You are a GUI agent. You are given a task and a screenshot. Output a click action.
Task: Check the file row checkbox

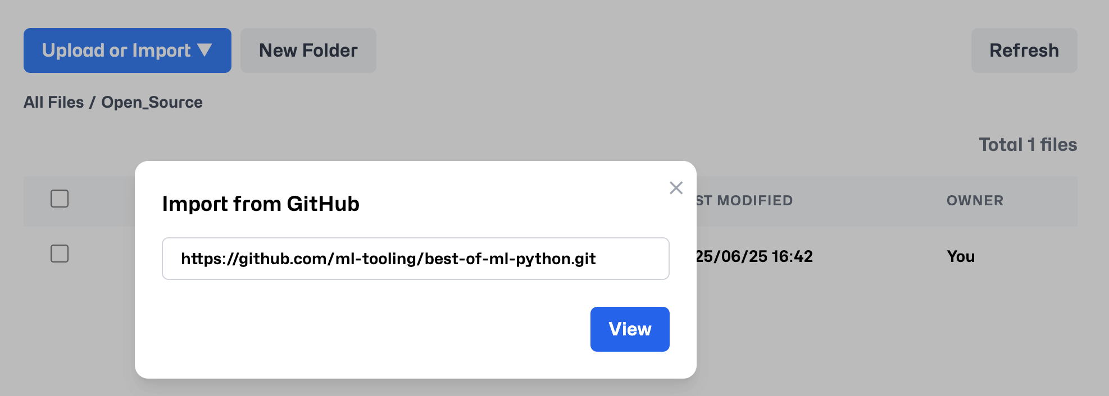point(60,254)
